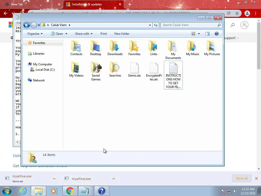Click the Microsoft page search magnifier
This screenshot has height=196, width=261.
[x=232, y=25]
